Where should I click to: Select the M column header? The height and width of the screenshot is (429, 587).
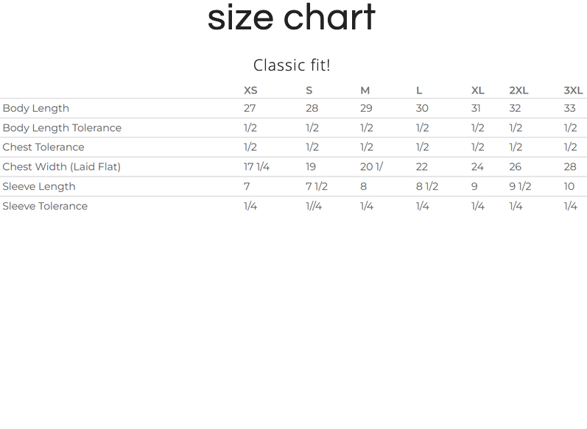point(365,91)
